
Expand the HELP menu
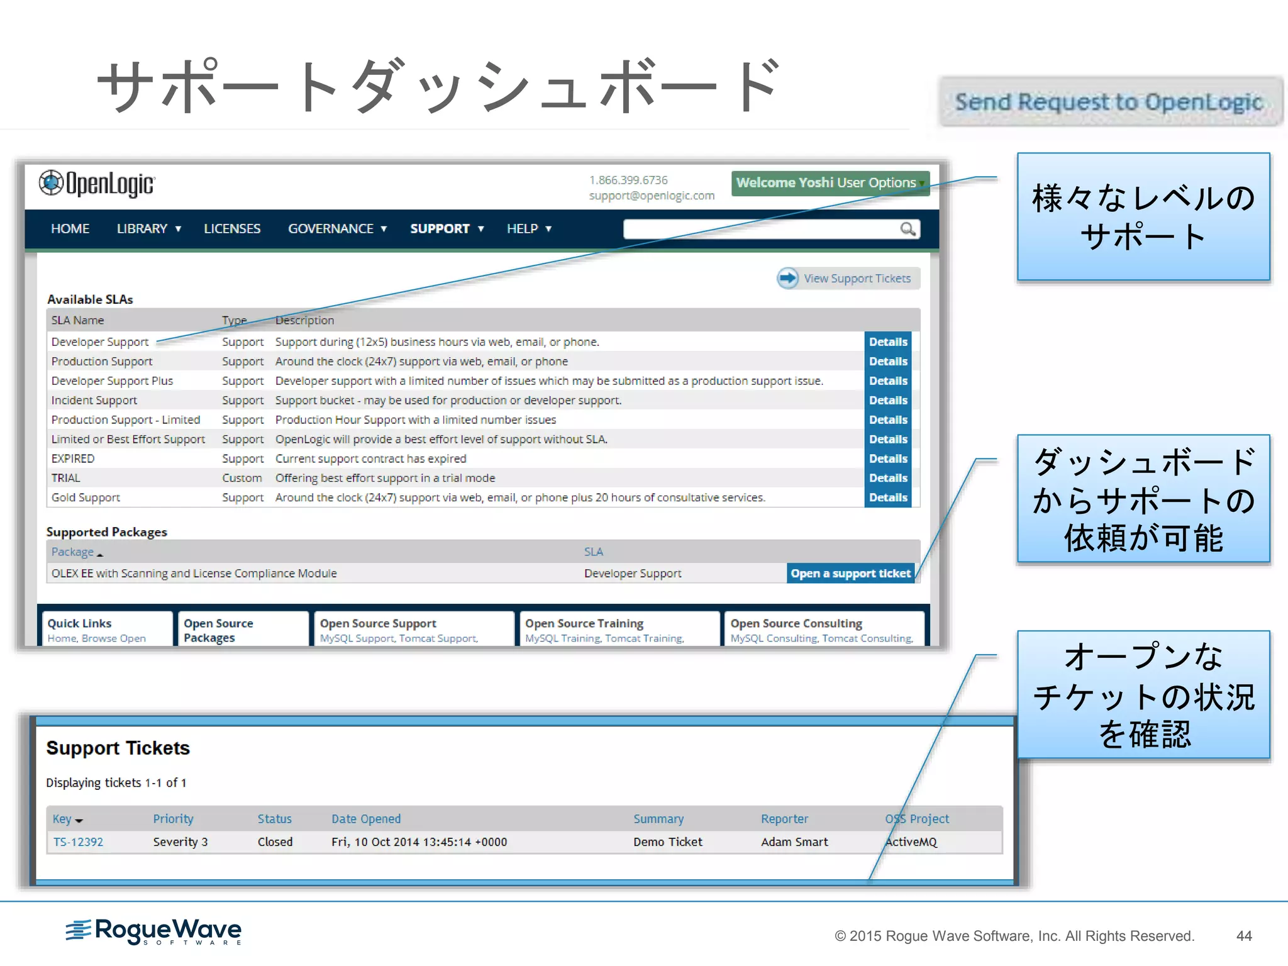pos(529,229)
